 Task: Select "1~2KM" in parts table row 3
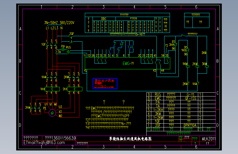(x=158, y=118)
